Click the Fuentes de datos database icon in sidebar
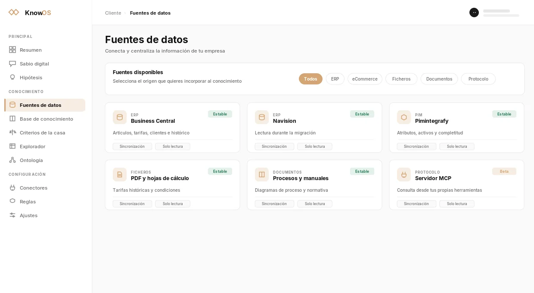534x293 pixels. pos(12,105)
